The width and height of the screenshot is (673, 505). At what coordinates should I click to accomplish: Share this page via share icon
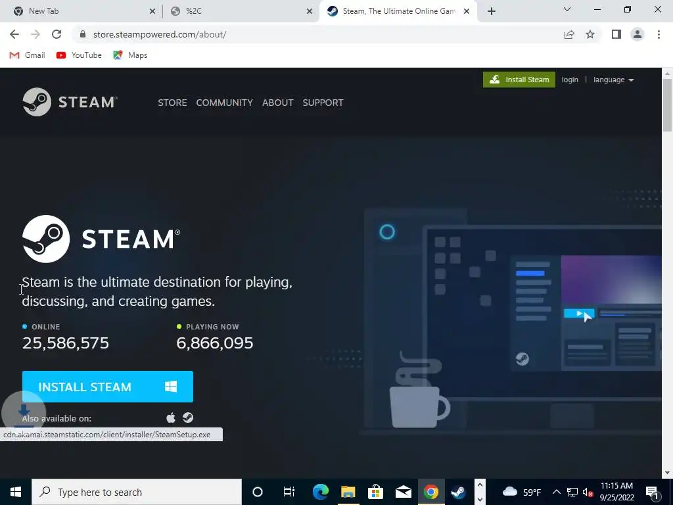[569, 34]
